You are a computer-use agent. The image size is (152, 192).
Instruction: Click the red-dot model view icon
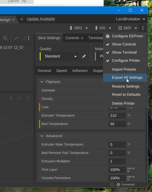pyautogui.click(x=5, y=38)
